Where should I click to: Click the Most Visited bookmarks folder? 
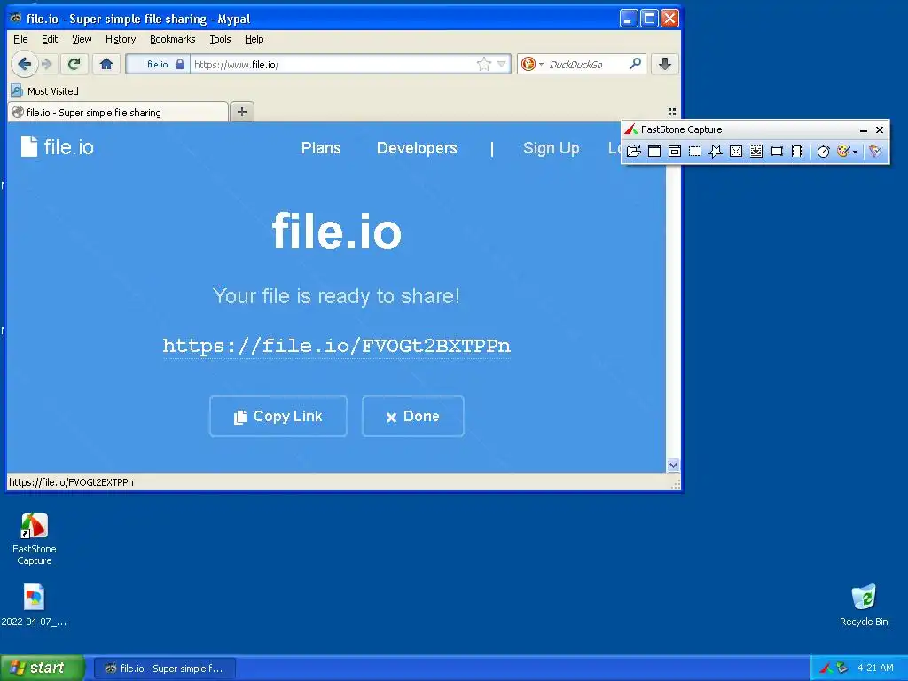point(44,91)
